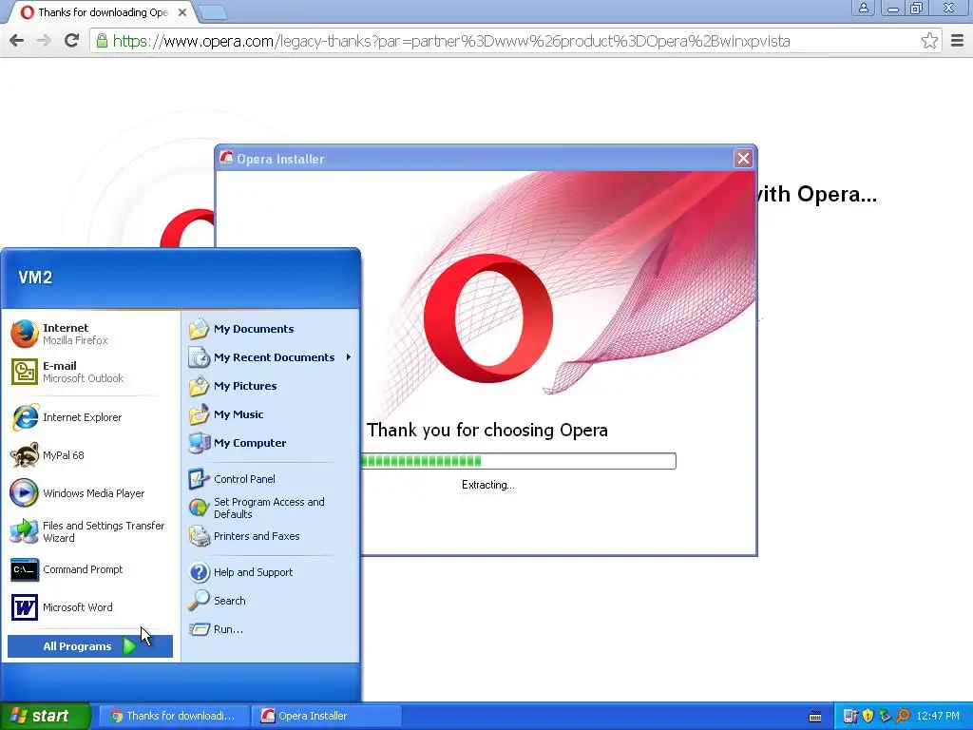
Task: View site security info via padlock icon
Action: click(102, 41)
